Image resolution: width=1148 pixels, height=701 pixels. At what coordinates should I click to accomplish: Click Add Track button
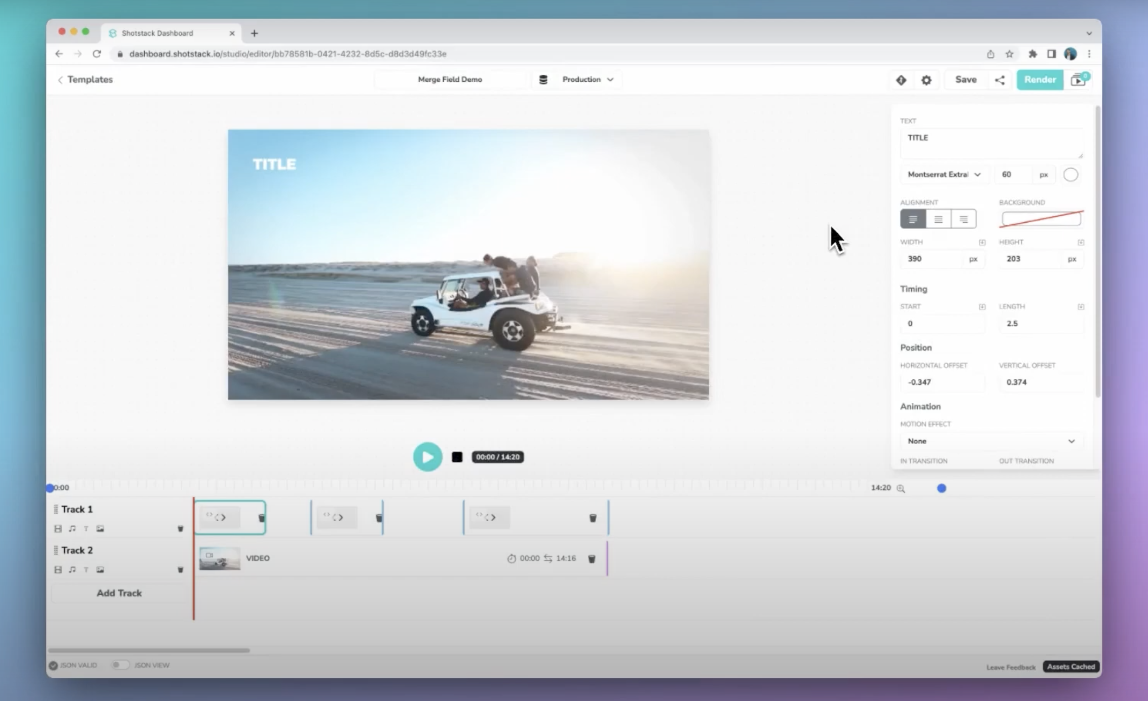(119, 593)
